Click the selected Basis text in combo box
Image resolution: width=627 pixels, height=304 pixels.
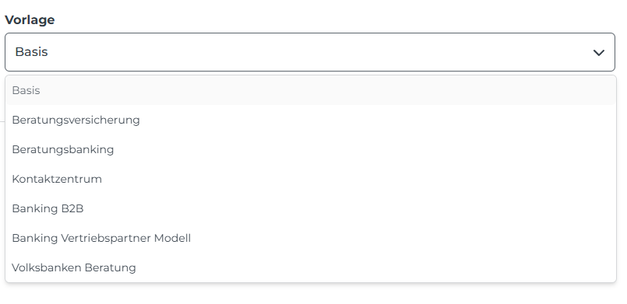[x=32, y=52]
